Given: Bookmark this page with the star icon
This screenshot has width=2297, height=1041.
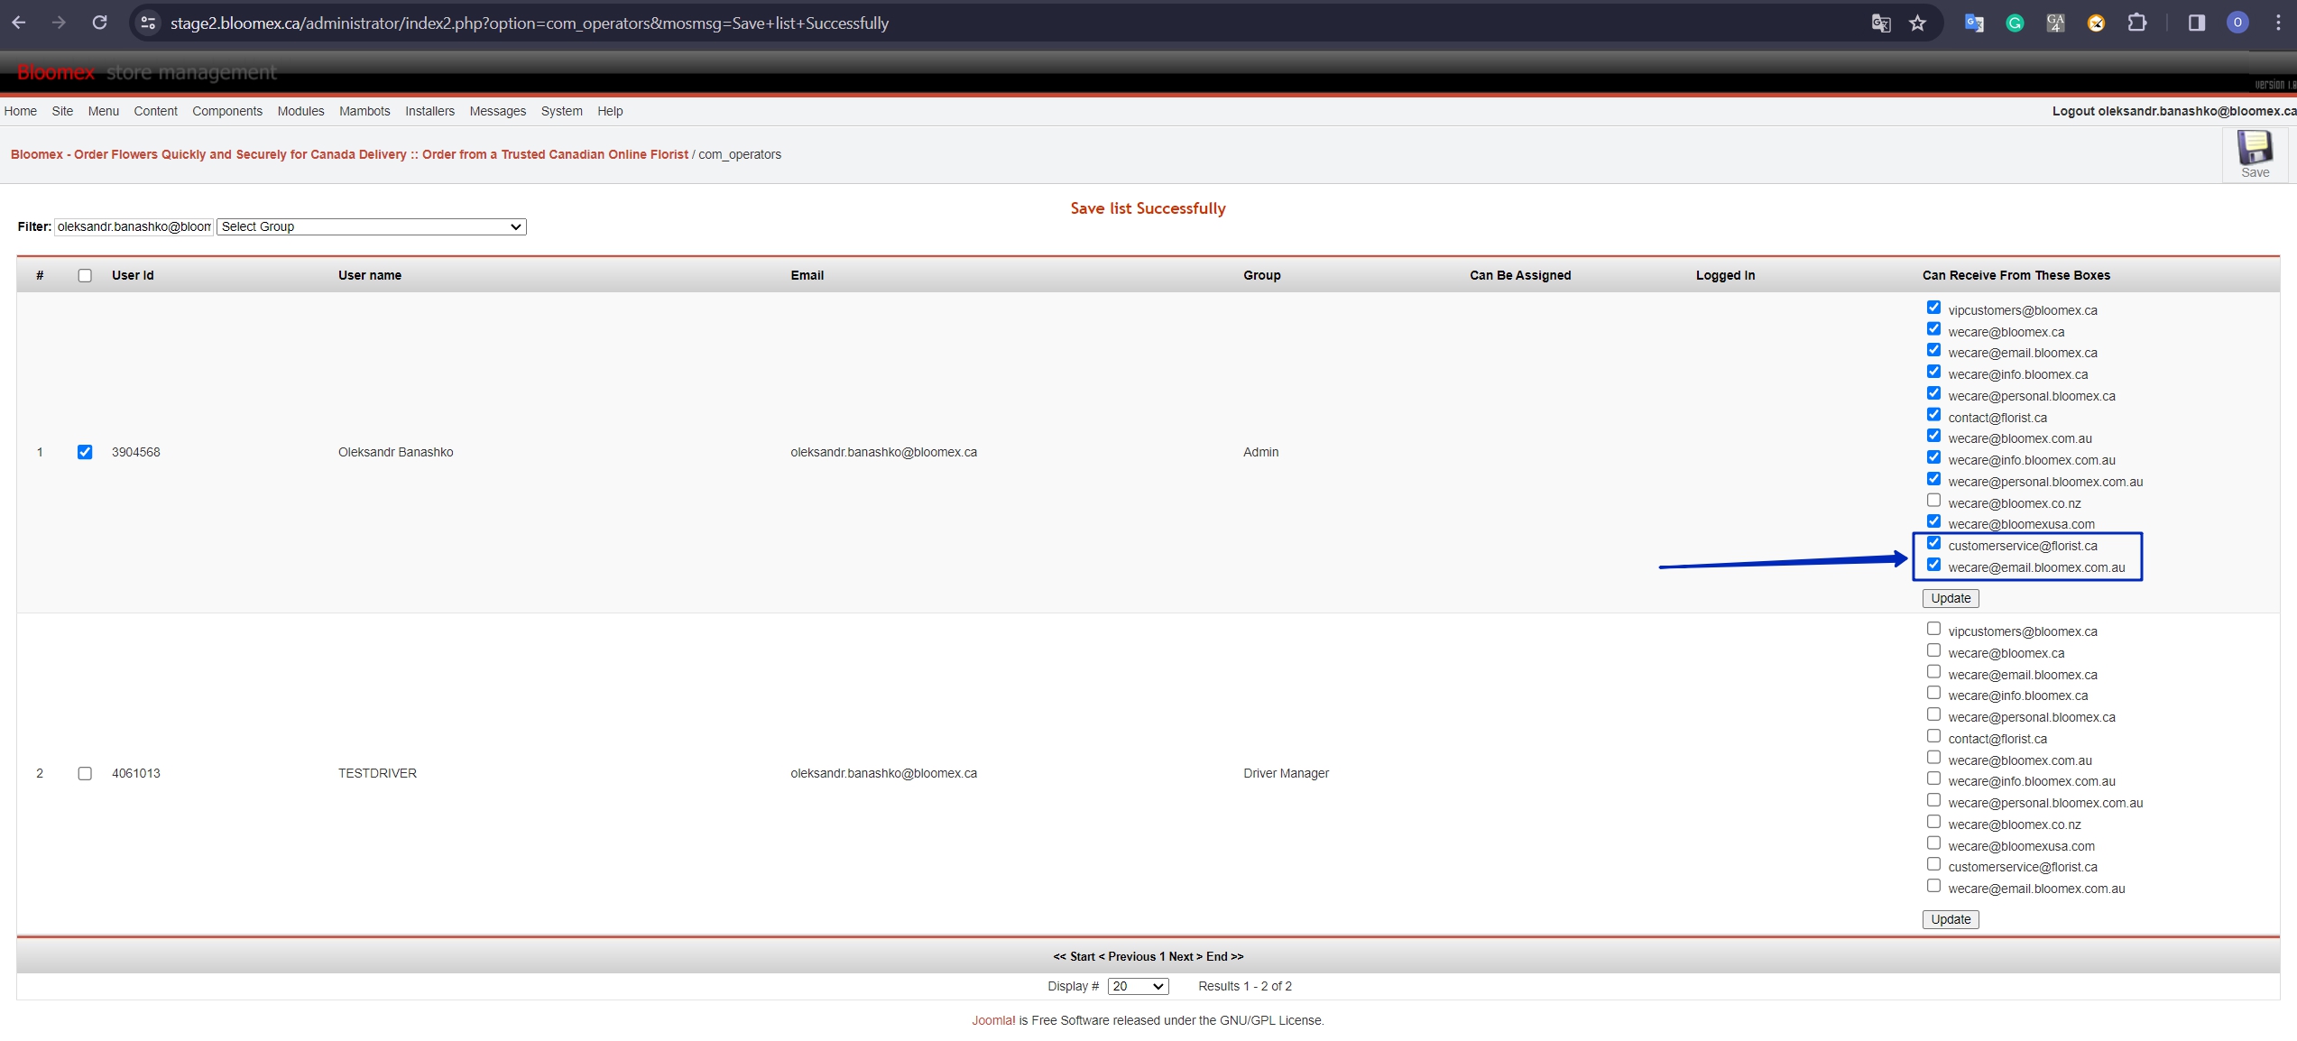Looking at the screenshot, I should click(x=1918, y=23).
